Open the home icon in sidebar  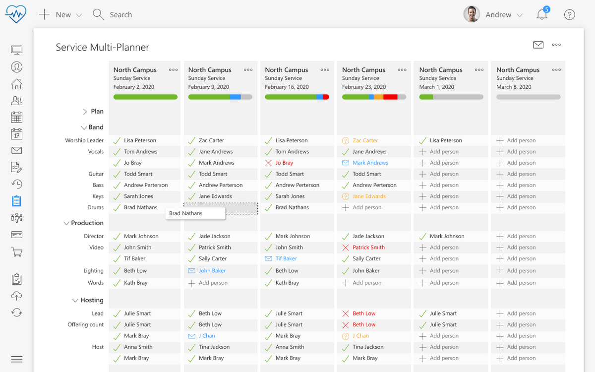[17, 84]
